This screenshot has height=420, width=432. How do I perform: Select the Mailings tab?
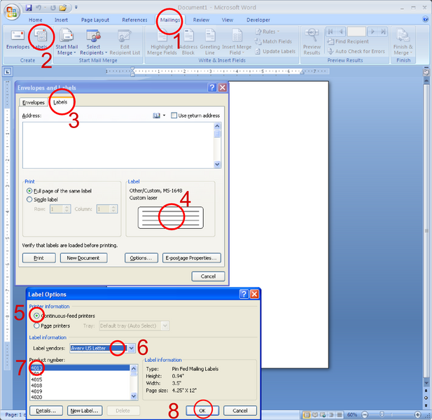[170, 20]
